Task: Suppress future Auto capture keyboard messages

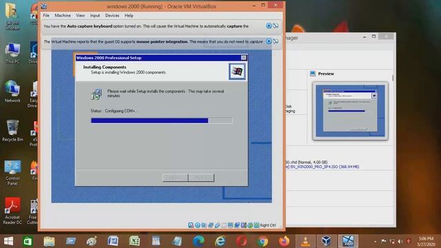Action: (276, 26)
